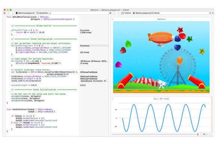The image size is (217, 145).
Task: Click the 'turbulence.strength = 0.21' line
Action: pos(26,78)
